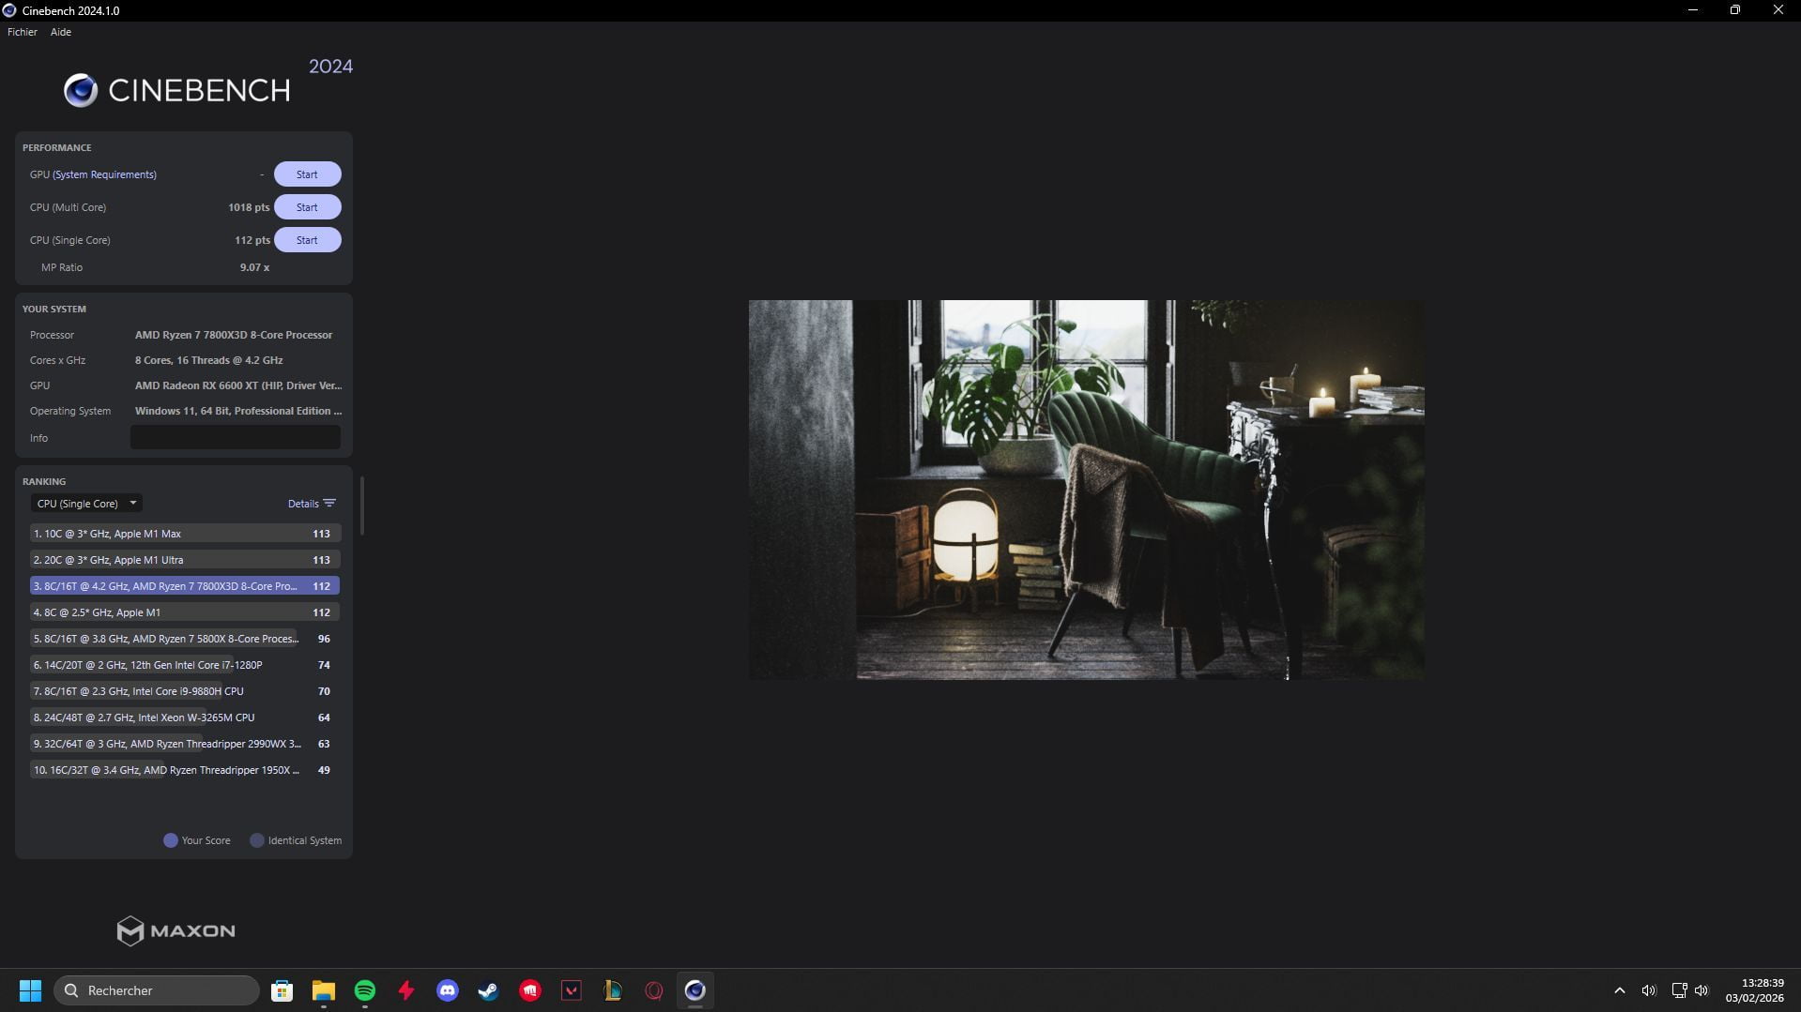Image resolution: width=1801 pixels, height=1012 pixels.
Task: Toggle the ranking Details filter
Action: (312, 504)
